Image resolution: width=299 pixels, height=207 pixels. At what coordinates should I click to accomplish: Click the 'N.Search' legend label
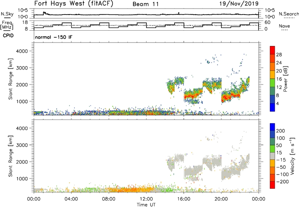[x=289, y=14]
